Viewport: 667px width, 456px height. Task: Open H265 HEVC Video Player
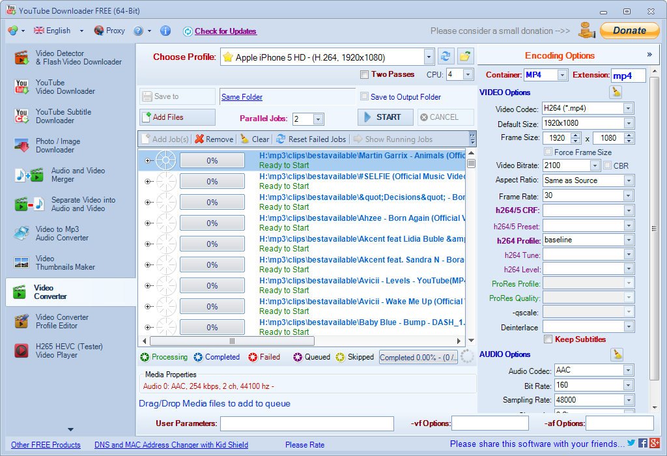click(x=58, y=351)
